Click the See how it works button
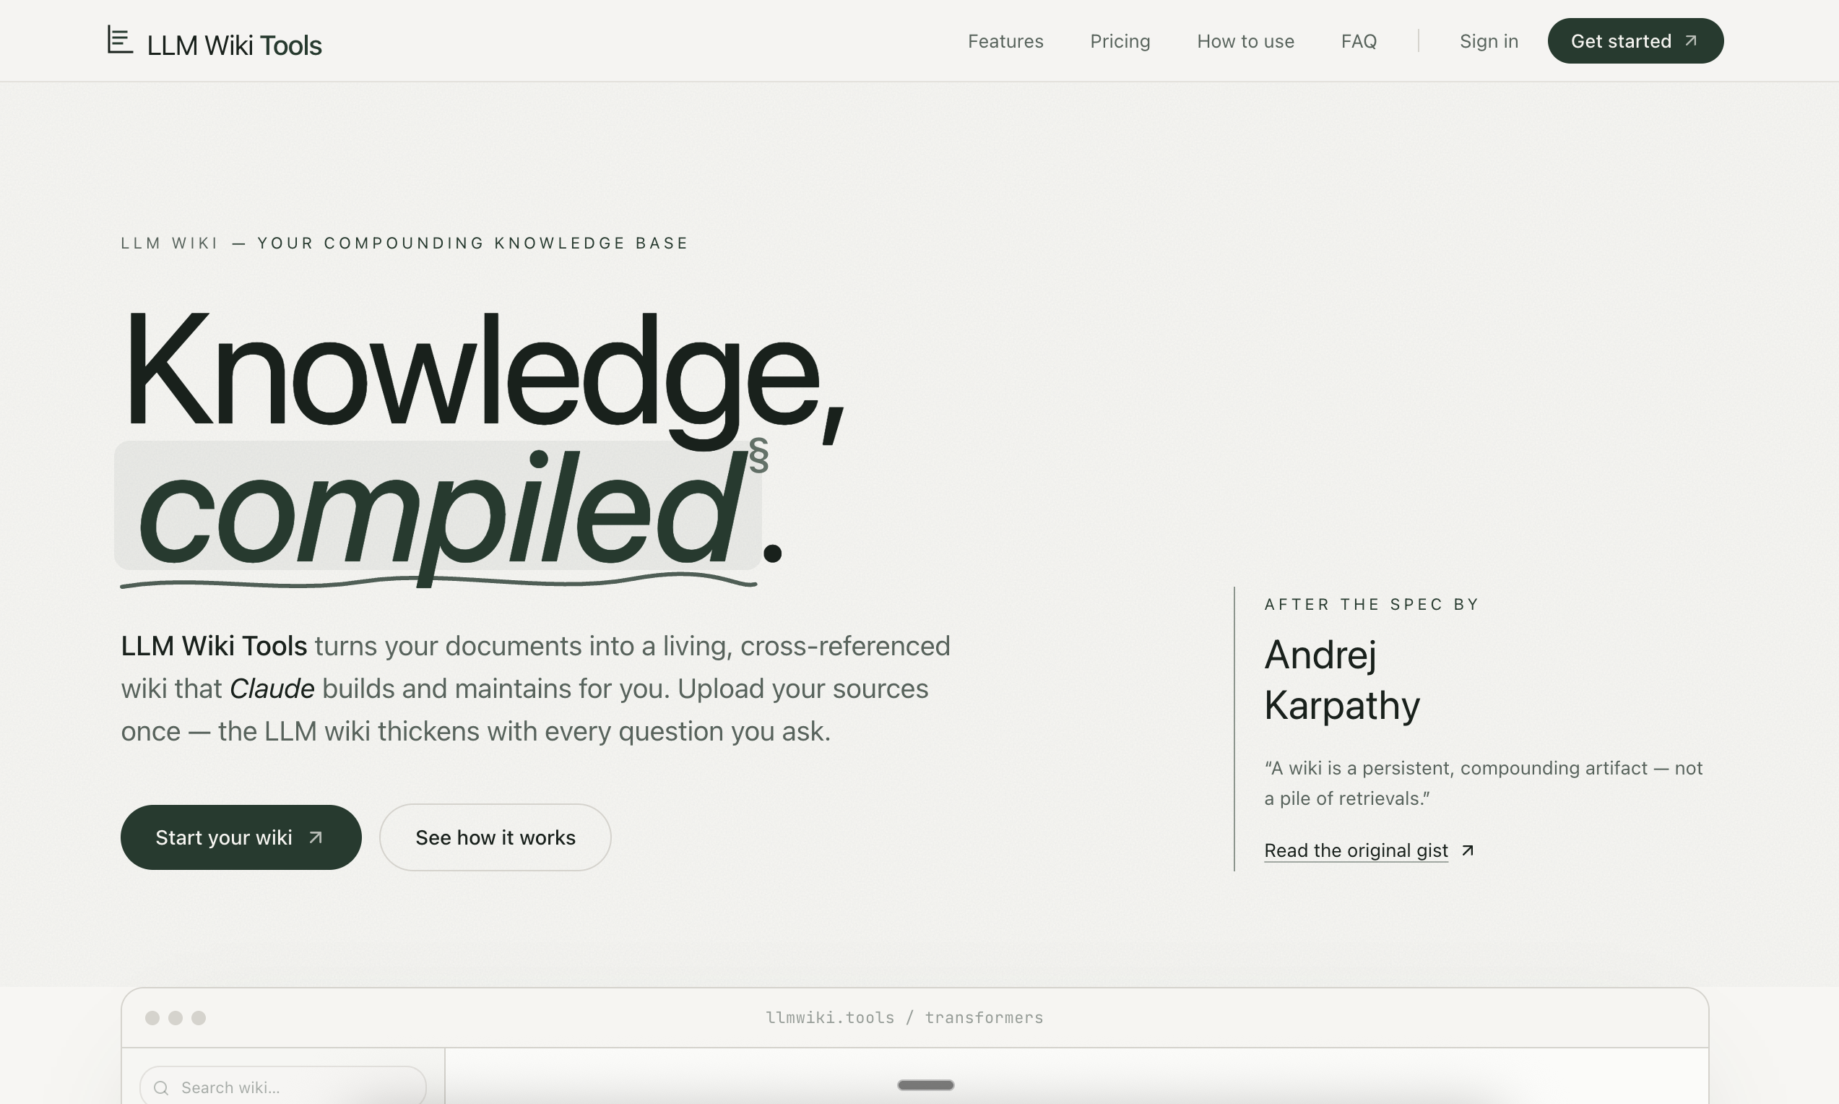Image resolution: width=1839 pixels, height=1104 pixels. point(496,837)
